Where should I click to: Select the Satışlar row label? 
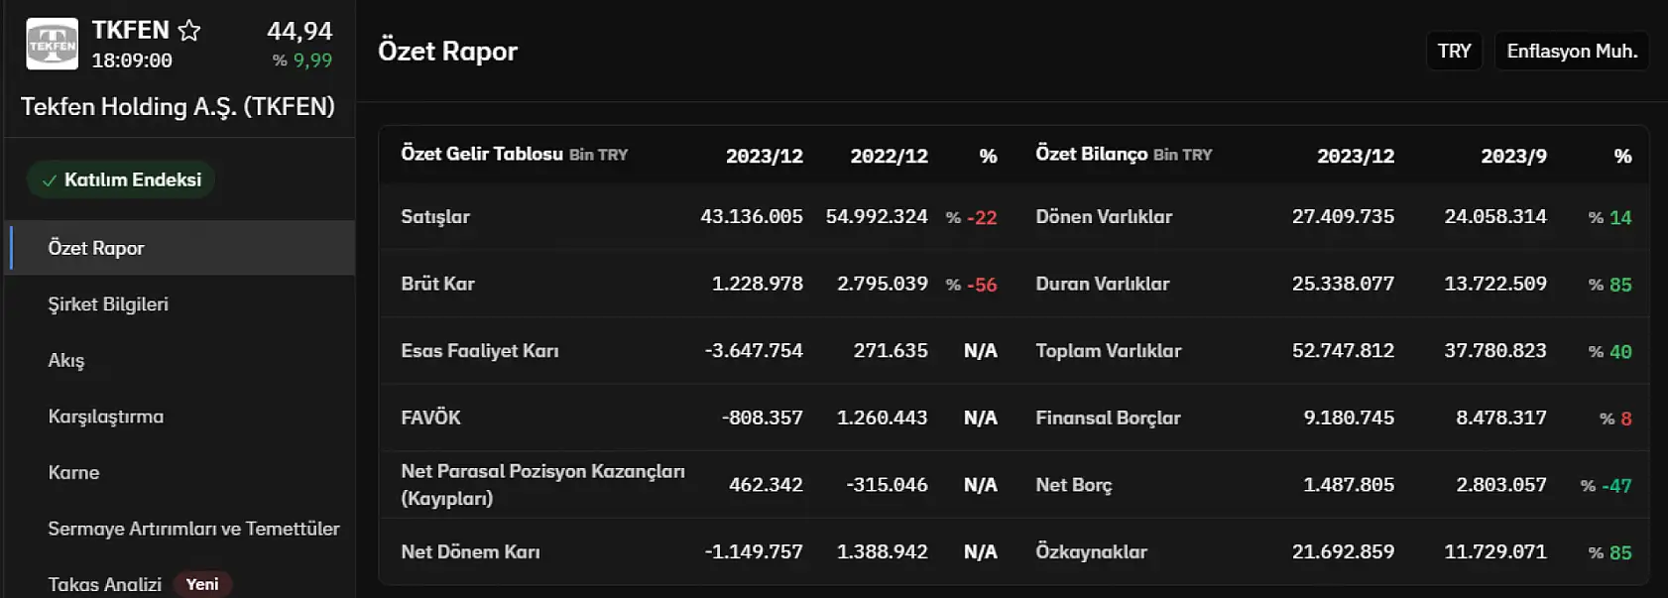click(x=435, y=217)
